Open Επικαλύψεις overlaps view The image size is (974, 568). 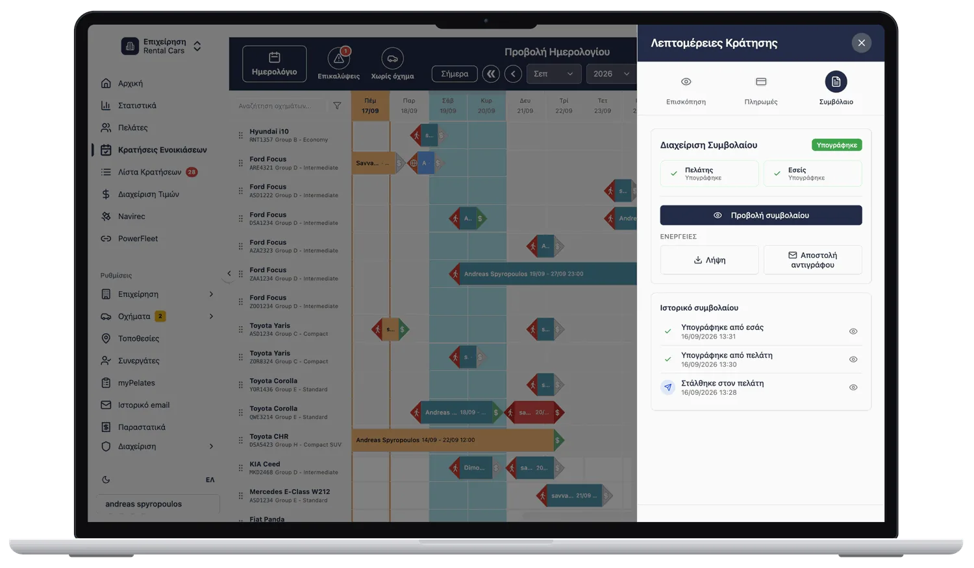[338, 64]
